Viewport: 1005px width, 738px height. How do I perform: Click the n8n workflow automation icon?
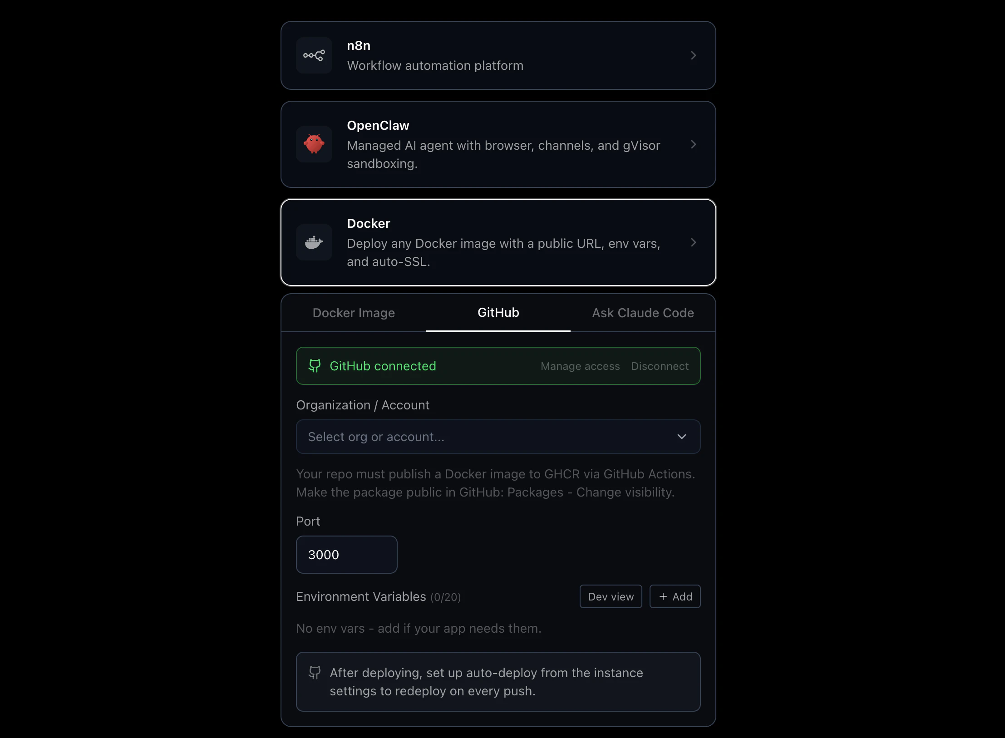pos(314,55)
